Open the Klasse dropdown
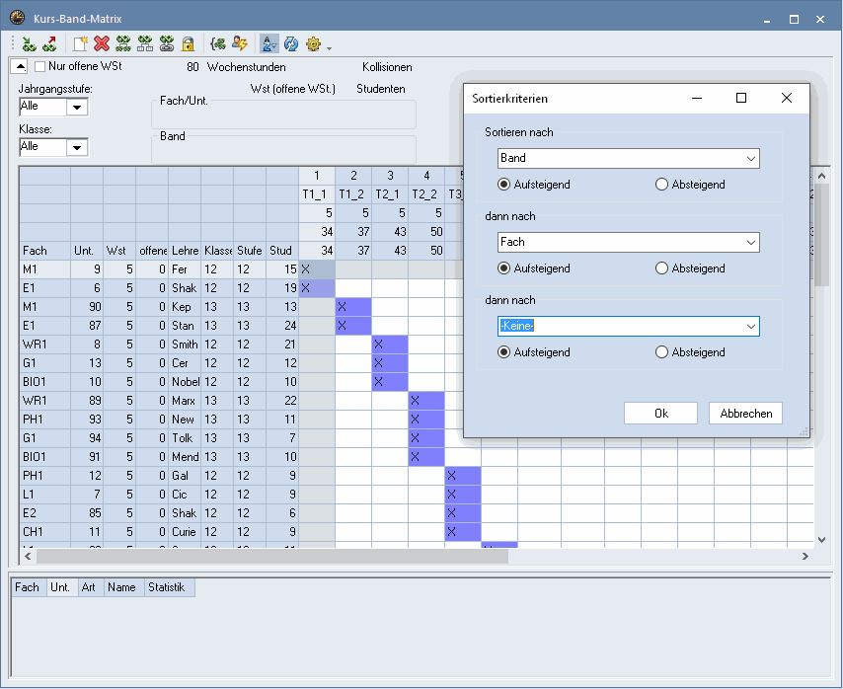This screenshot has width=843, height=689. point(77,147)
